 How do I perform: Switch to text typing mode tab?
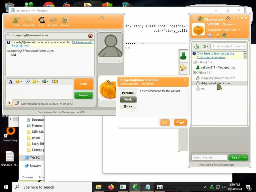coord(9,103)
